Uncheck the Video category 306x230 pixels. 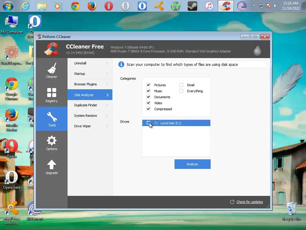pyautogui.click(x=148, y=103)
